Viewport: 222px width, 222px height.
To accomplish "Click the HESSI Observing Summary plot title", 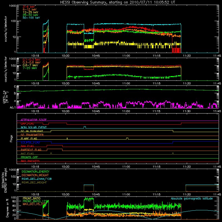I will (117, 2).
